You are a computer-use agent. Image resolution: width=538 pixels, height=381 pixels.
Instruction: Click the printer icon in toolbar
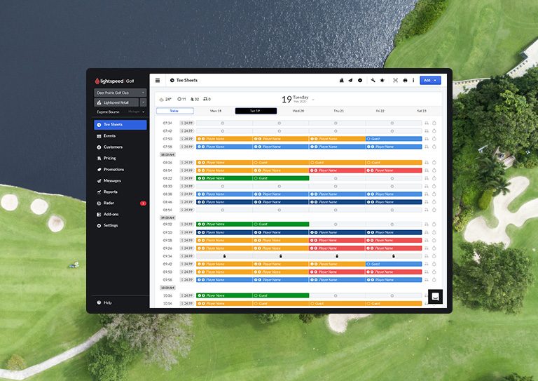pyautogui.click(x=405, y=81)
